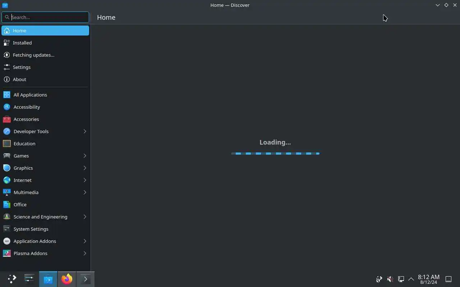Click the System Settings category icon
Screen dimensions: 460x287
[x=7, y=229]
